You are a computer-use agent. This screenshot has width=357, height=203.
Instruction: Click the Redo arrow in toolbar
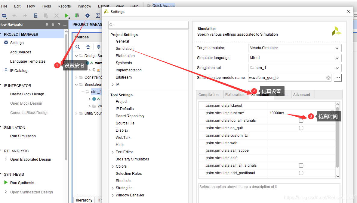(25, 16)
